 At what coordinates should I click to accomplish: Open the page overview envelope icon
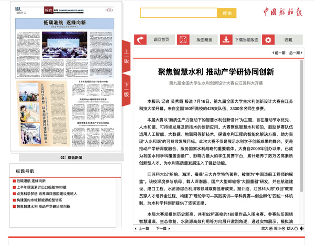(x=183, y=39)
